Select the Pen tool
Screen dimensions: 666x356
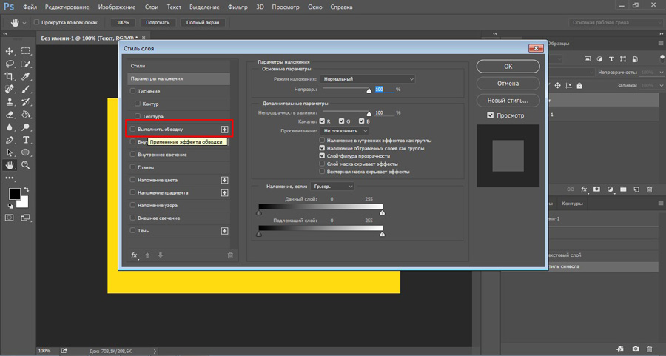click(x=10, y=140)
